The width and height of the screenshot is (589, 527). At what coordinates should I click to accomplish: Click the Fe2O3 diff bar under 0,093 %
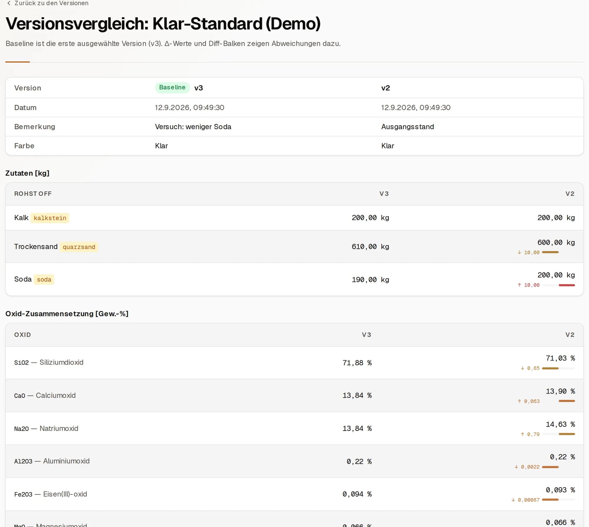pyautogui.click(x=558, y=500)
